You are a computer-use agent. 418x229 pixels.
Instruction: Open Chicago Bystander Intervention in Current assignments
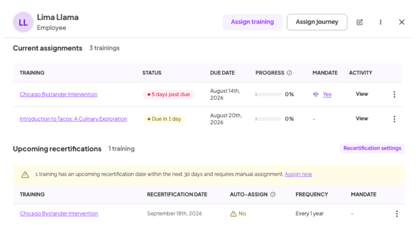coord(59,95)
